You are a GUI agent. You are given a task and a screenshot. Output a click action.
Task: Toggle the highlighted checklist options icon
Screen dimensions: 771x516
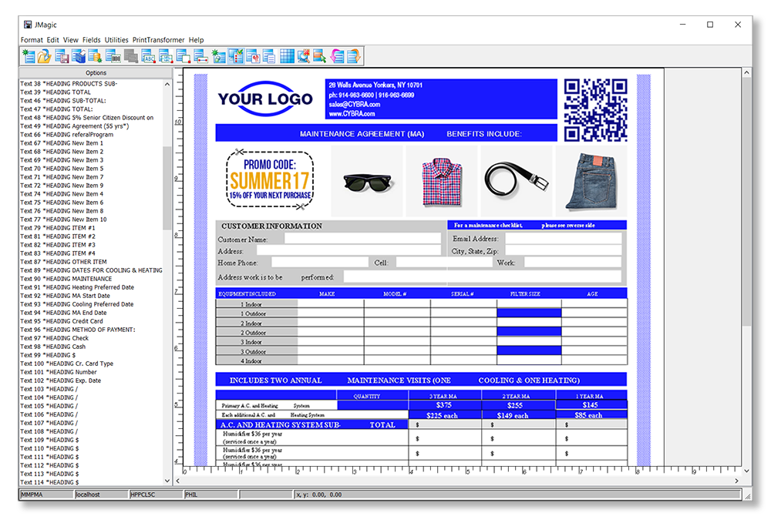tap(236, 57)
